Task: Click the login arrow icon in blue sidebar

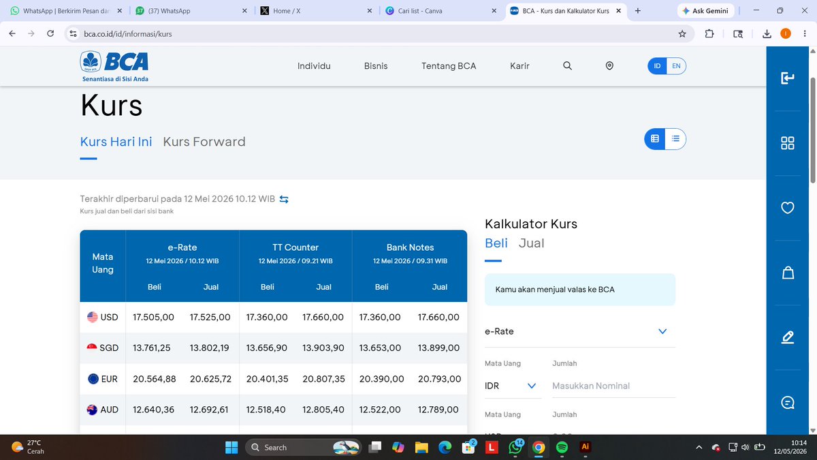Action: coord(788,78)
